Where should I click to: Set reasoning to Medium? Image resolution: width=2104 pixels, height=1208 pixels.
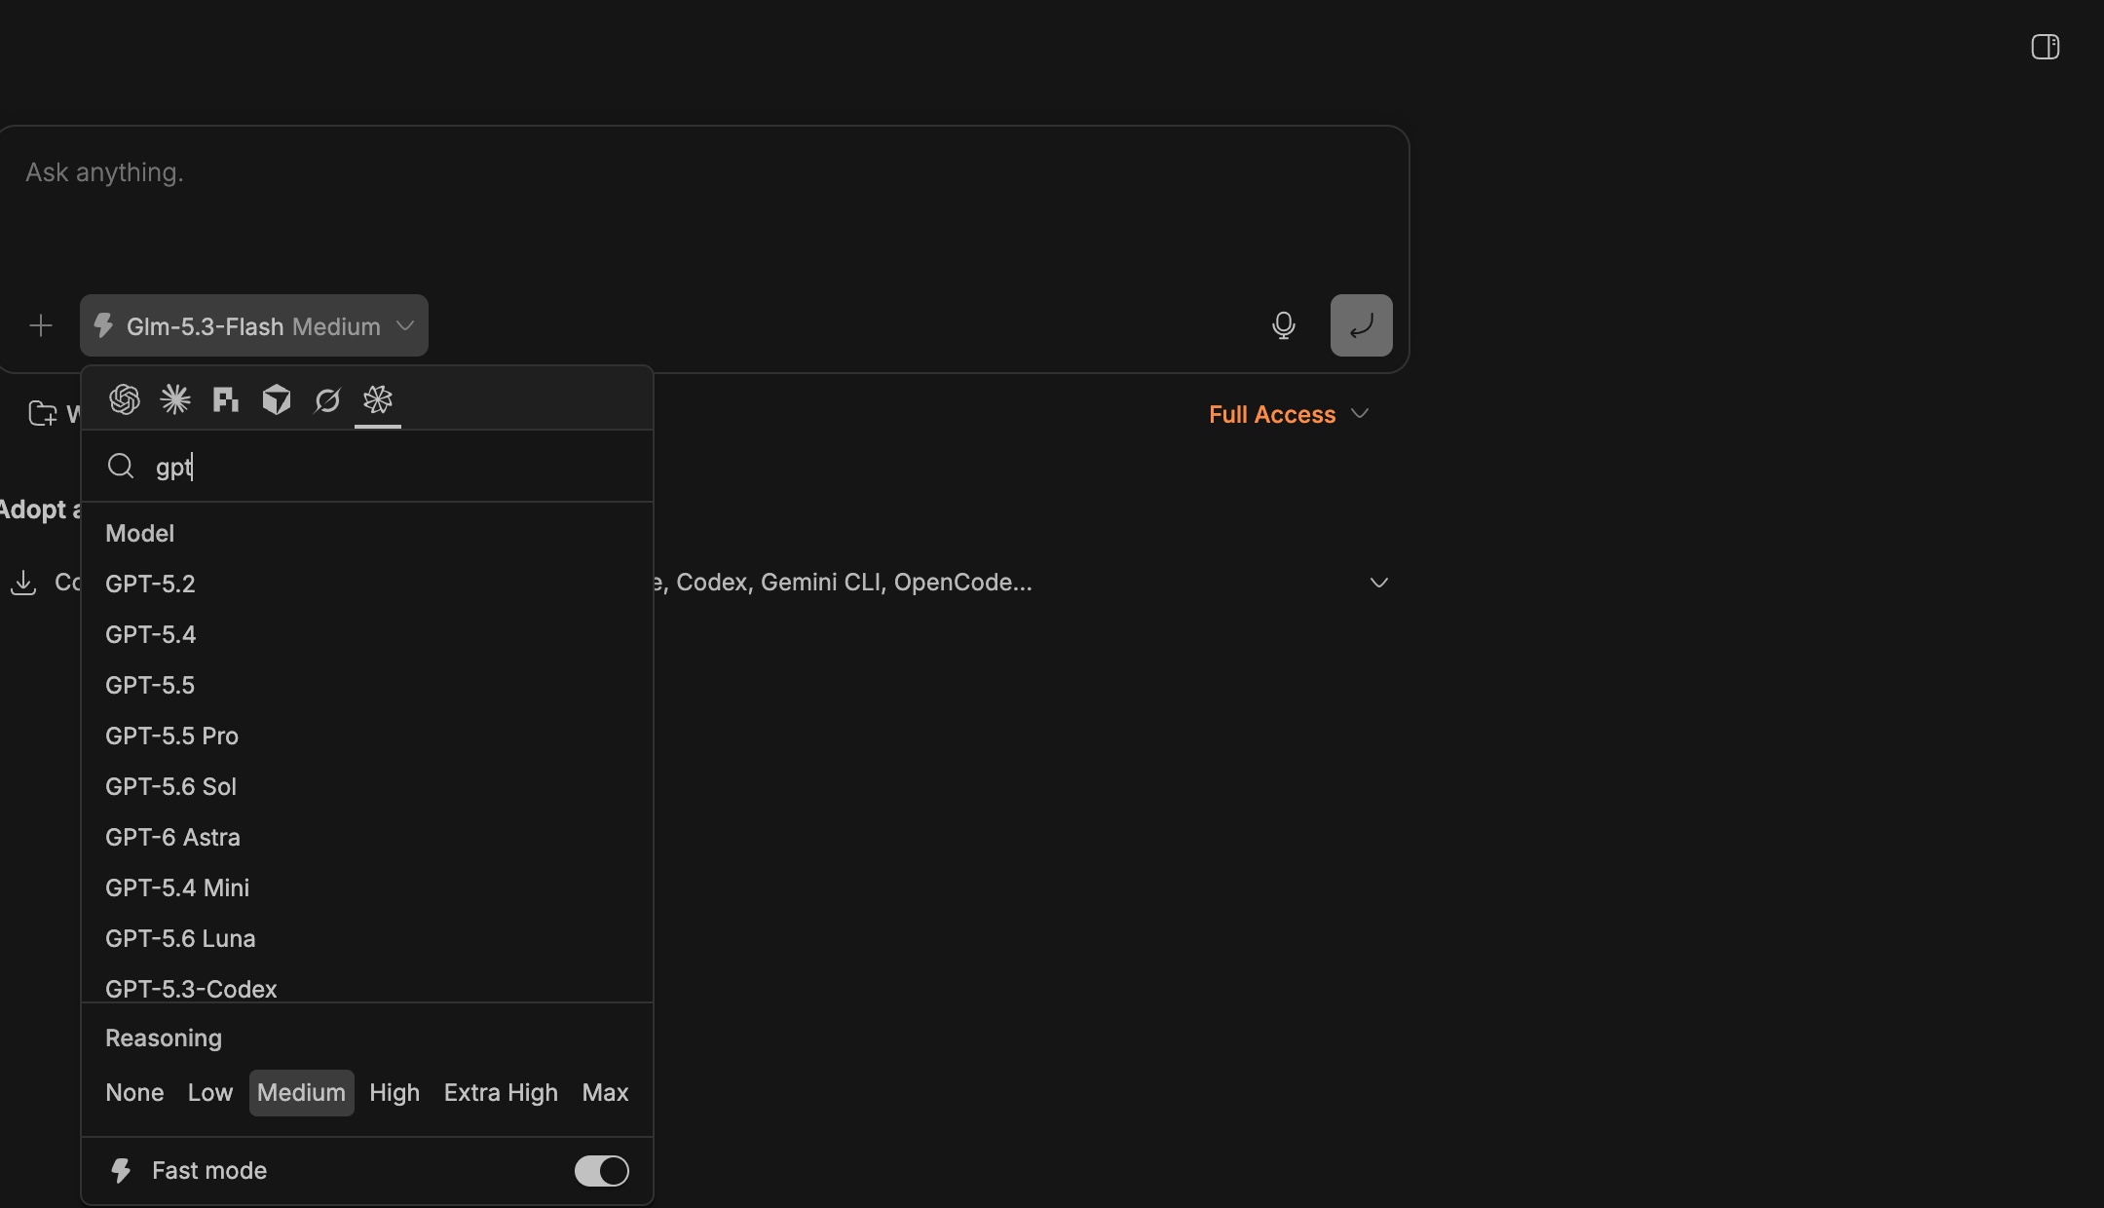[302, 1093]
